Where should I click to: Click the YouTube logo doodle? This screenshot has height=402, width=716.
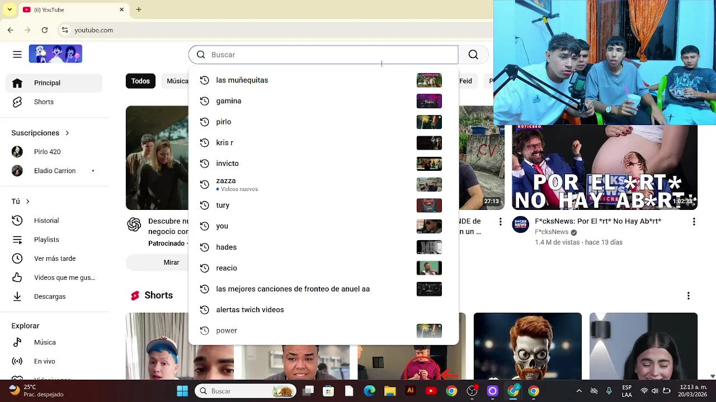[55, 54]
